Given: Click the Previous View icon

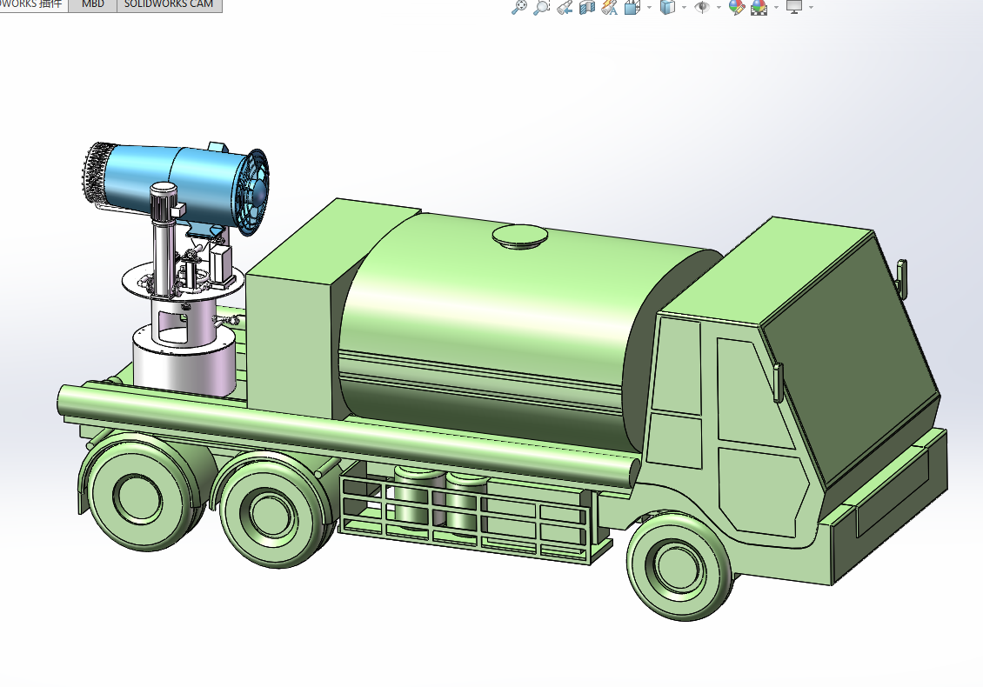Looking at the screenshot, I should click(x=565, y=7).
